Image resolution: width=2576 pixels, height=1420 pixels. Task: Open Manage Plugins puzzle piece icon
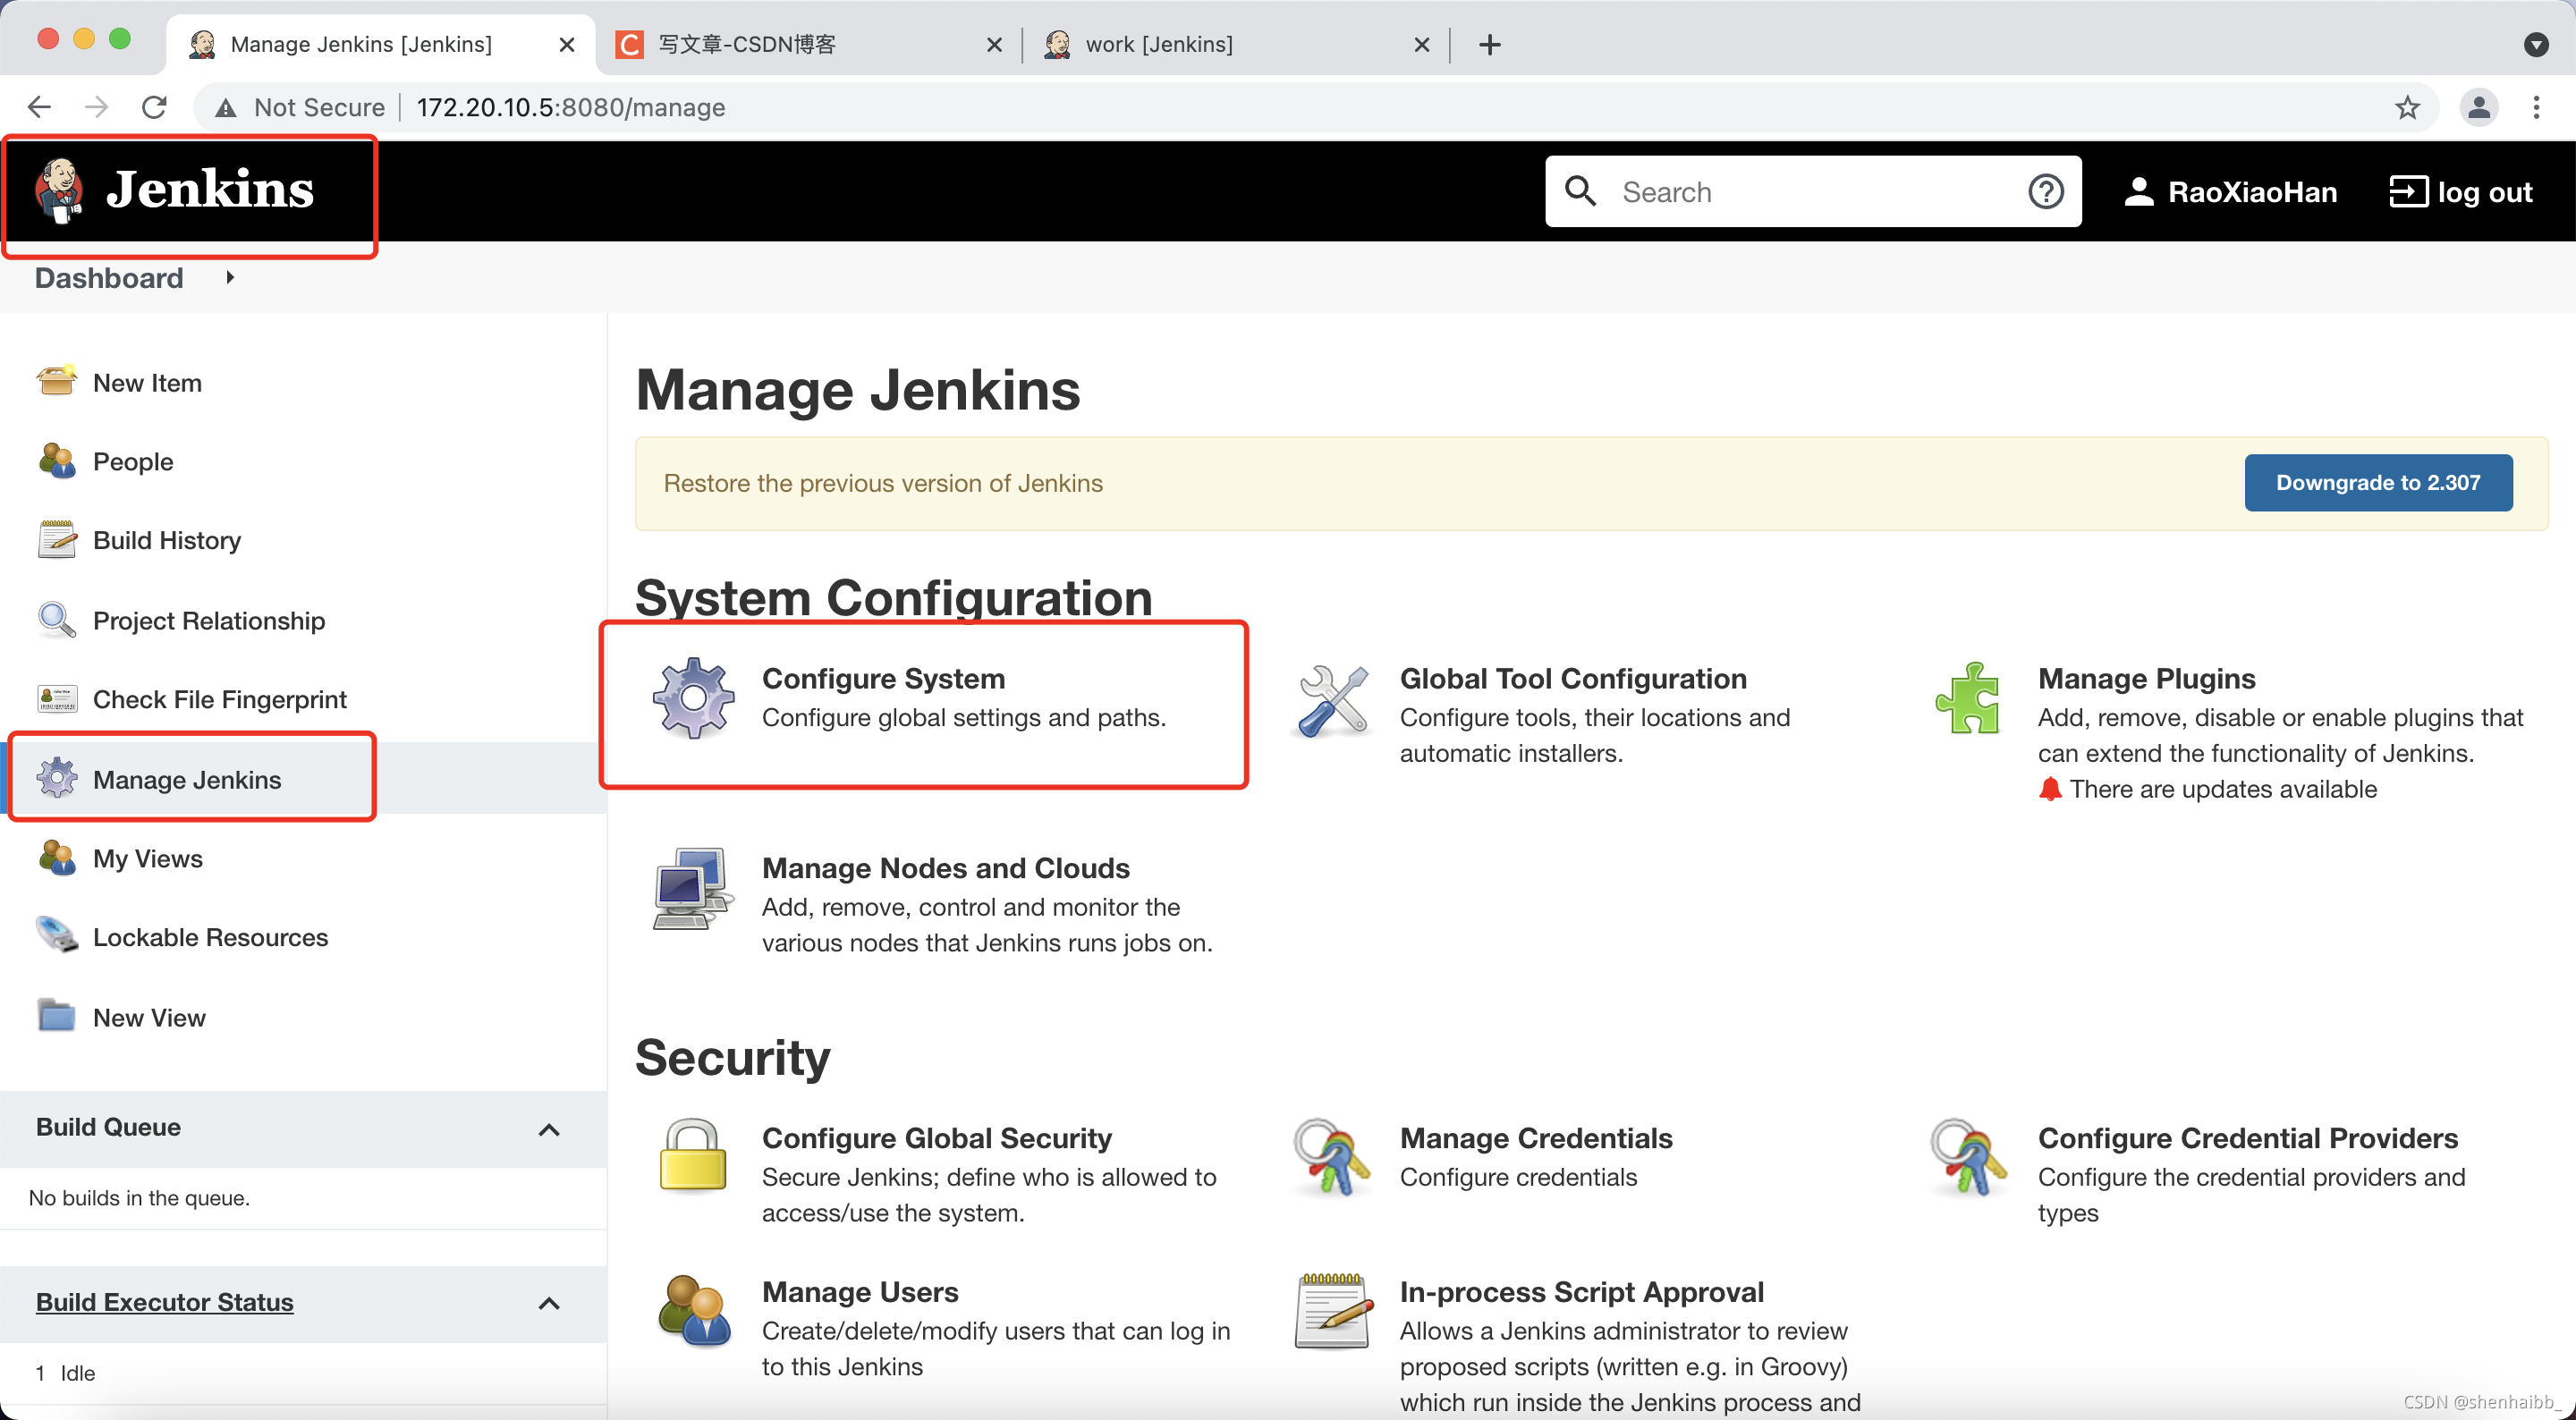click(1970, 700)
